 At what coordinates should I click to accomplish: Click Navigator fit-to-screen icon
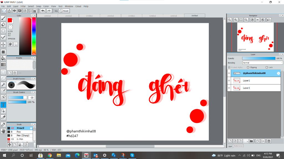(241, 20)
